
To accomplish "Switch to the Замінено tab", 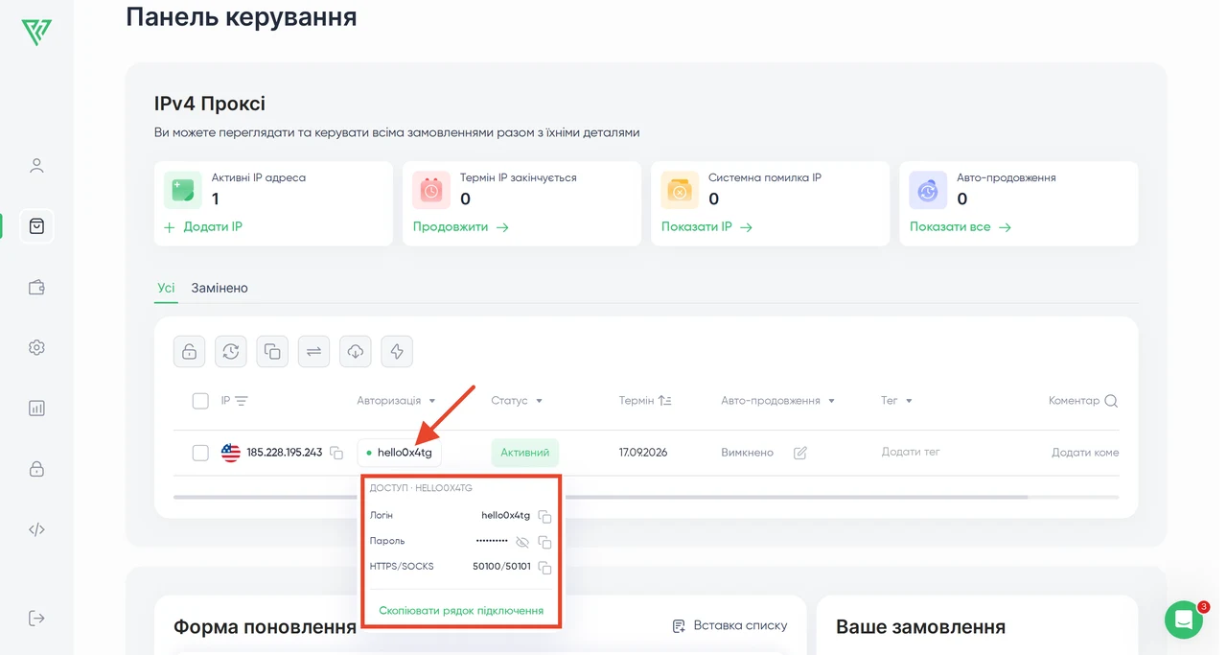I will pos(220,288).
